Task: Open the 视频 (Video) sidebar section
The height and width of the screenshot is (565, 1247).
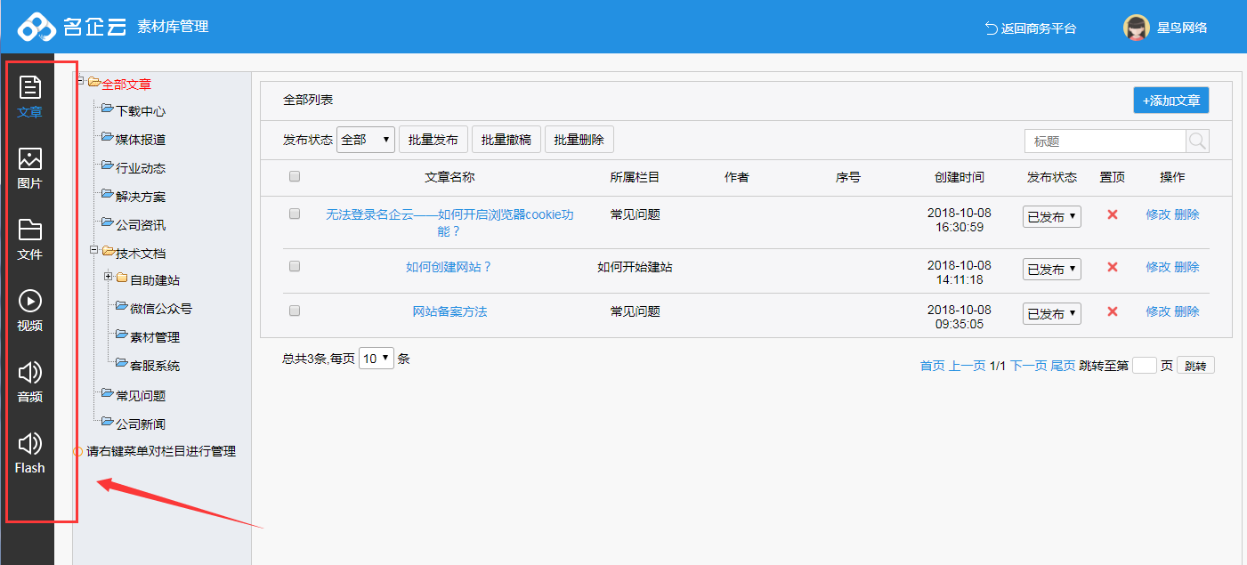Action: [x=30, y=311]
